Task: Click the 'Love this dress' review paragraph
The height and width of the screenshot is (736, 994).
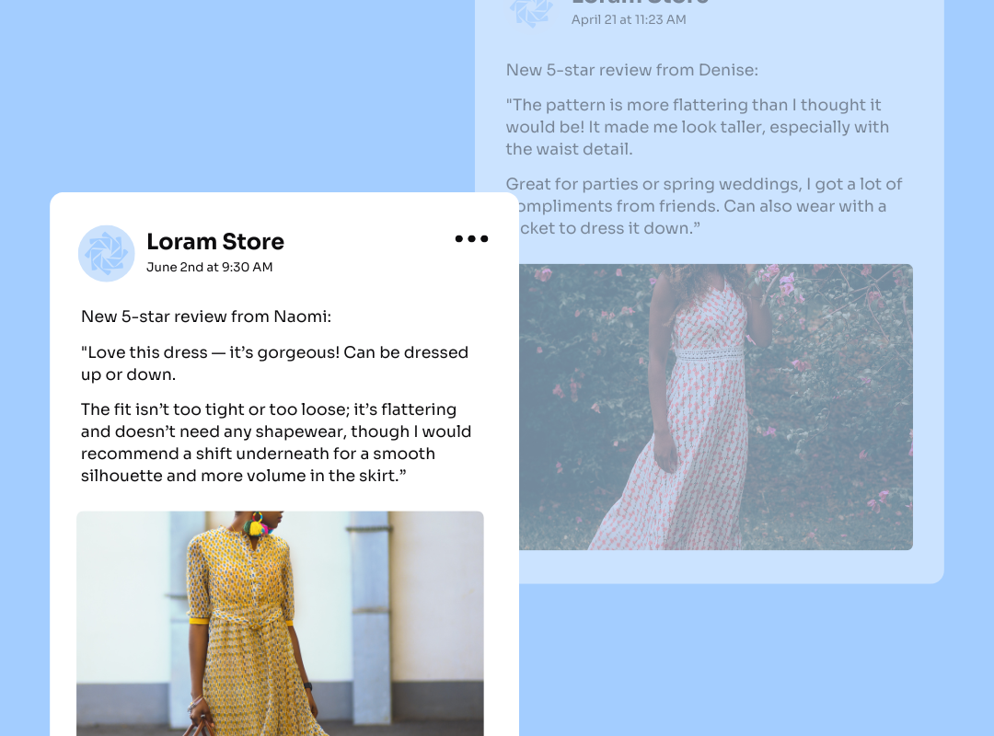Action: pyautogui.click(x=274, y=363)
